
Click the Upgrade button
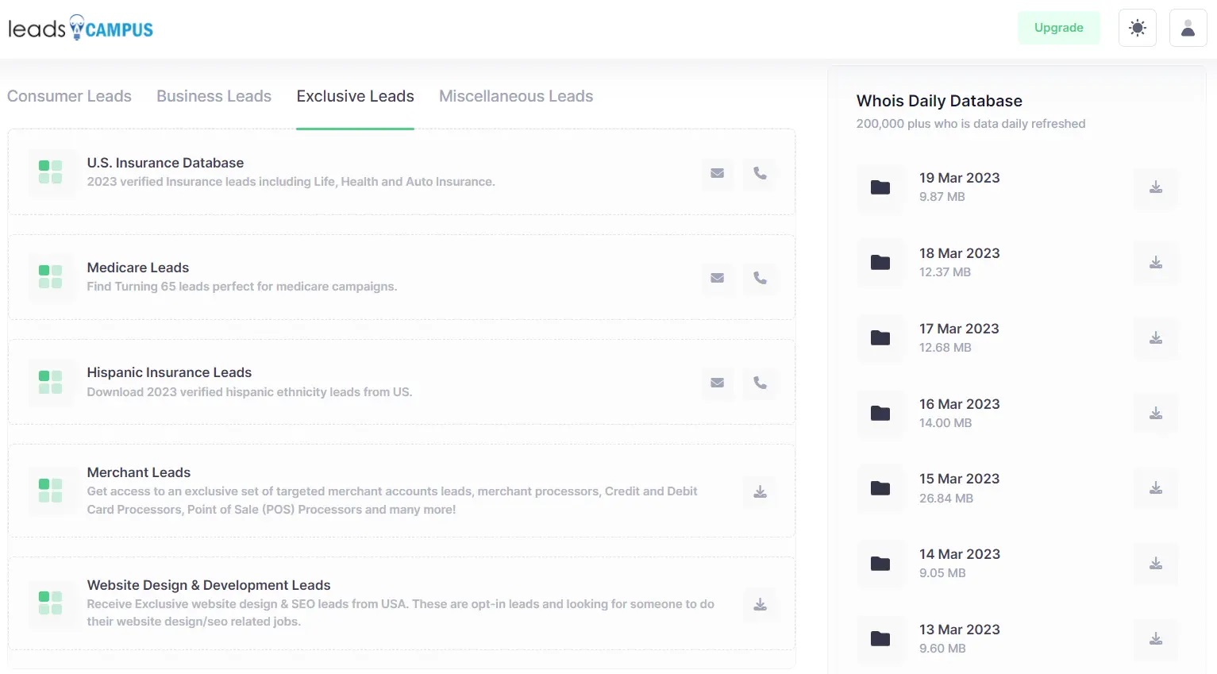pos(1058,28)
